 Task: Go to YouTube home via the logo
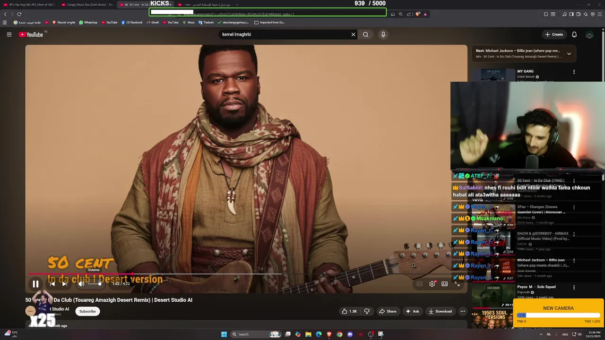(x=31, y=34)
